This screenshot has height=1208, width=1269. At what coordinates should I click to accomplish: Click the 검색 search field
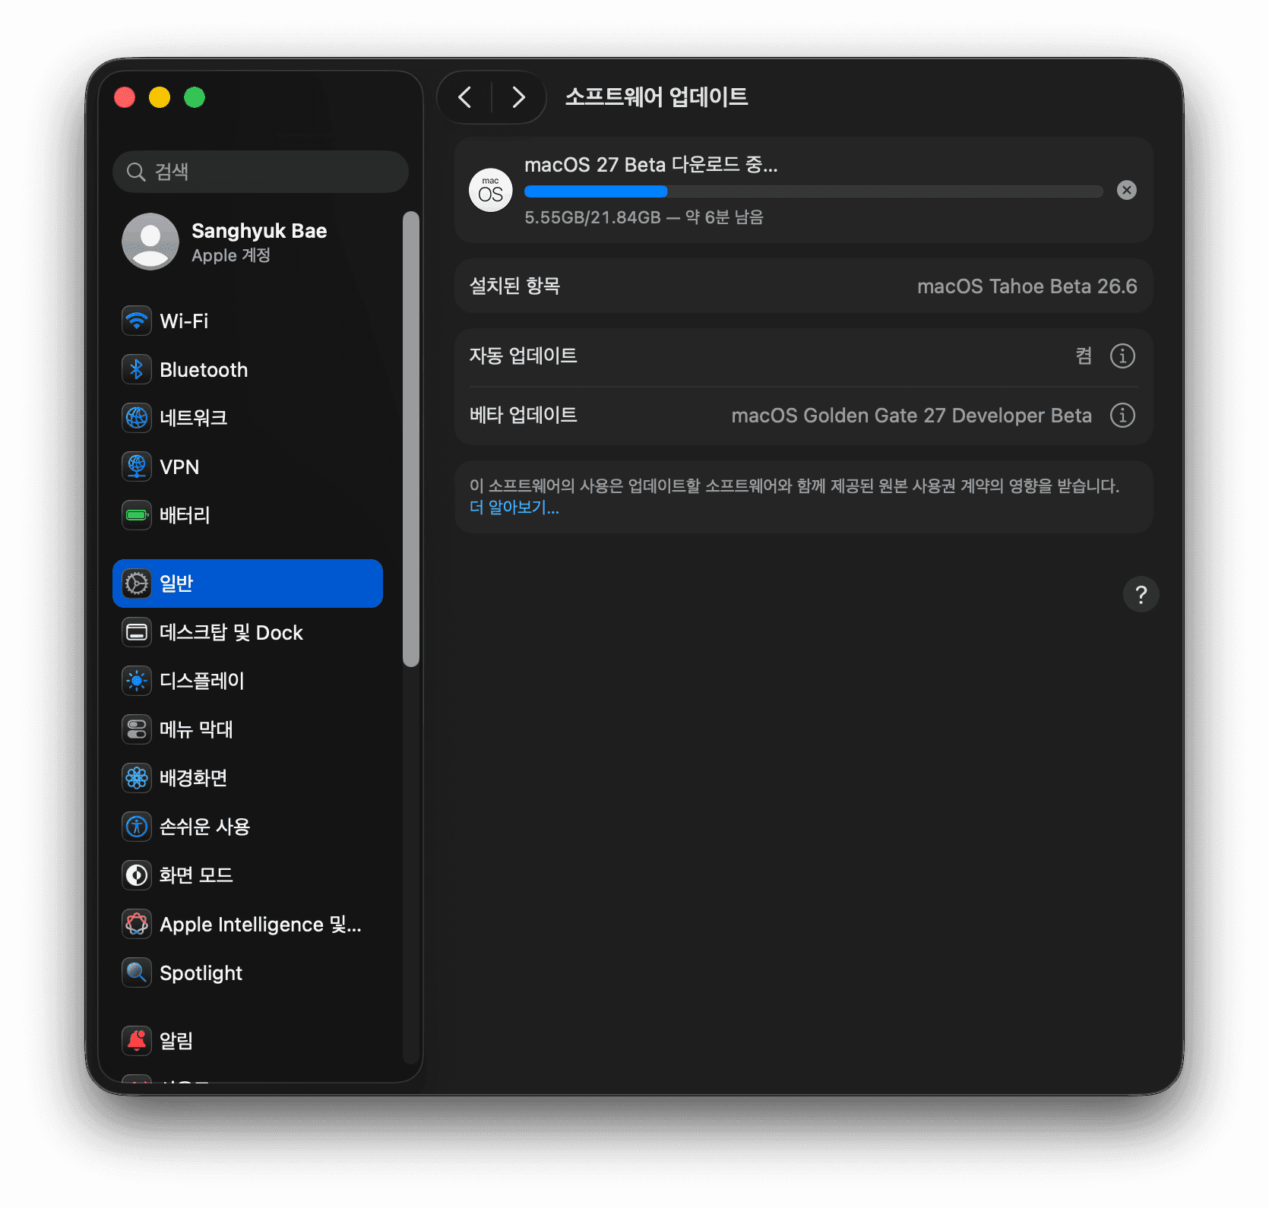261,172
